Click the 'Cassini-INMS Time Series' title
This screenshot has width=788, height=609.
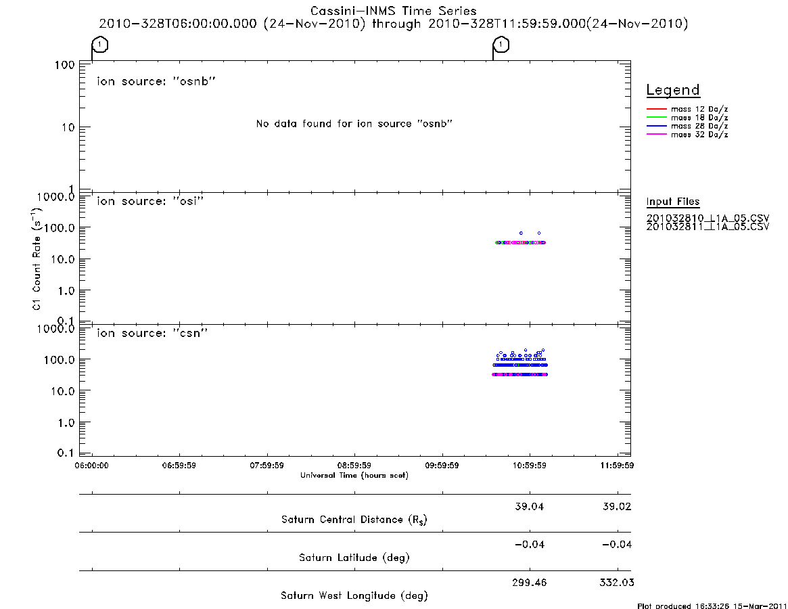[394, 11]
